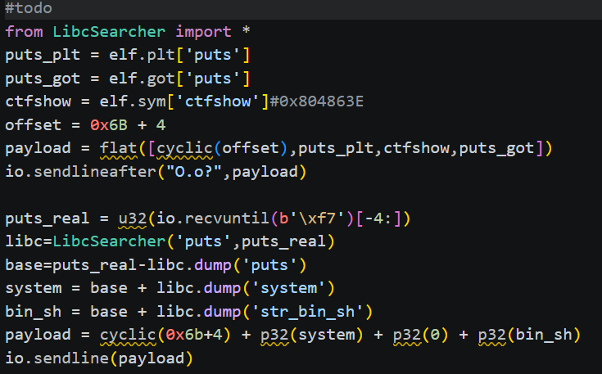The width and height of the screenshot is (602, 374).
Task: Click the 'system' string in libc.dump call
Action: 288,288
